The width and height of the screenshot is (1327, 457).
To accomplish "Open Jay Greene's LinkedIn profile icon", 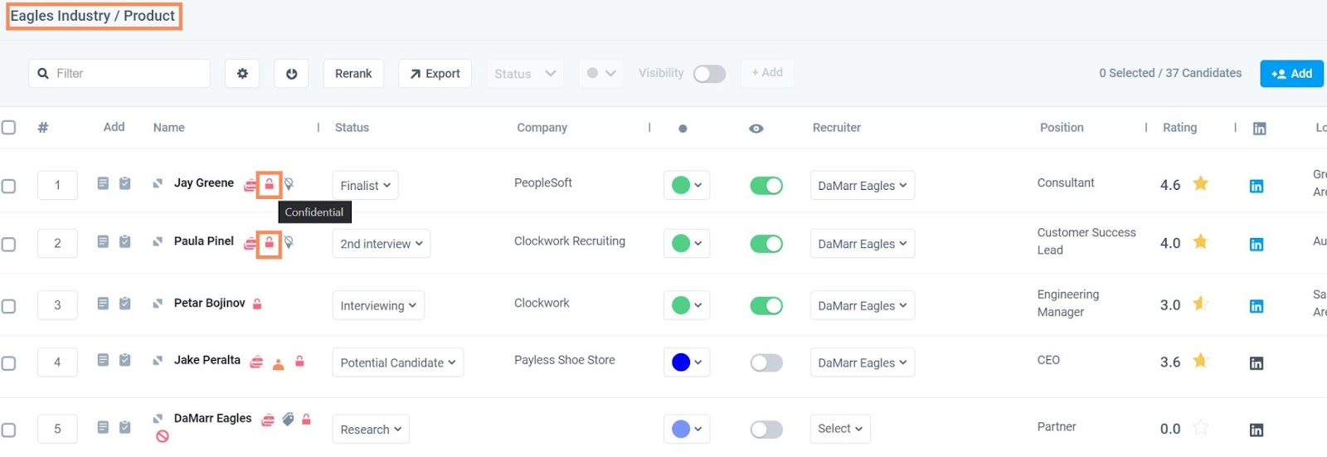I will coord(1257,186).
